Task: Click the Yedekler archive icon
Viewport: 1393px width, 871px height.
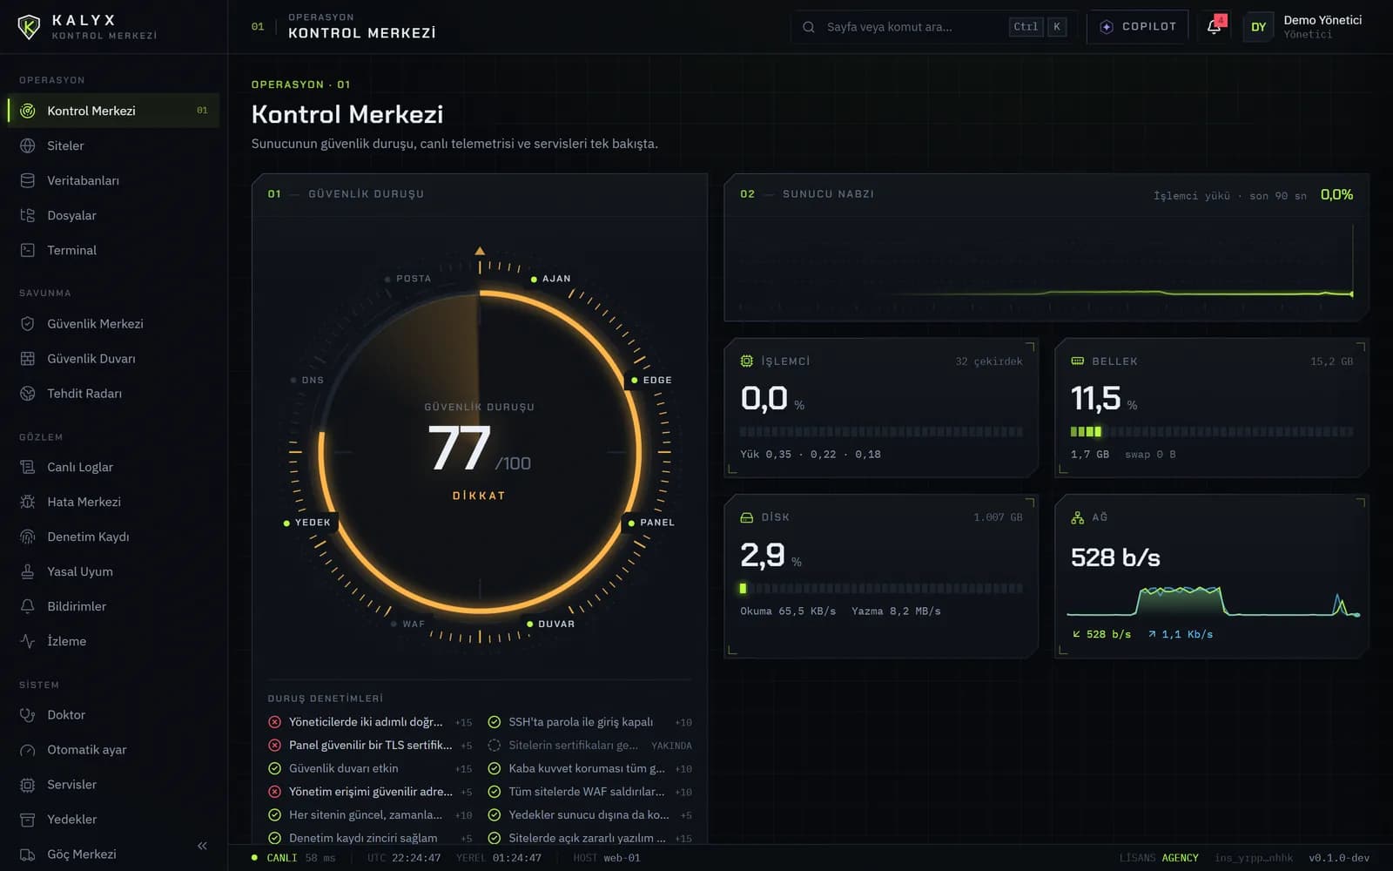Action: [28, 819]
